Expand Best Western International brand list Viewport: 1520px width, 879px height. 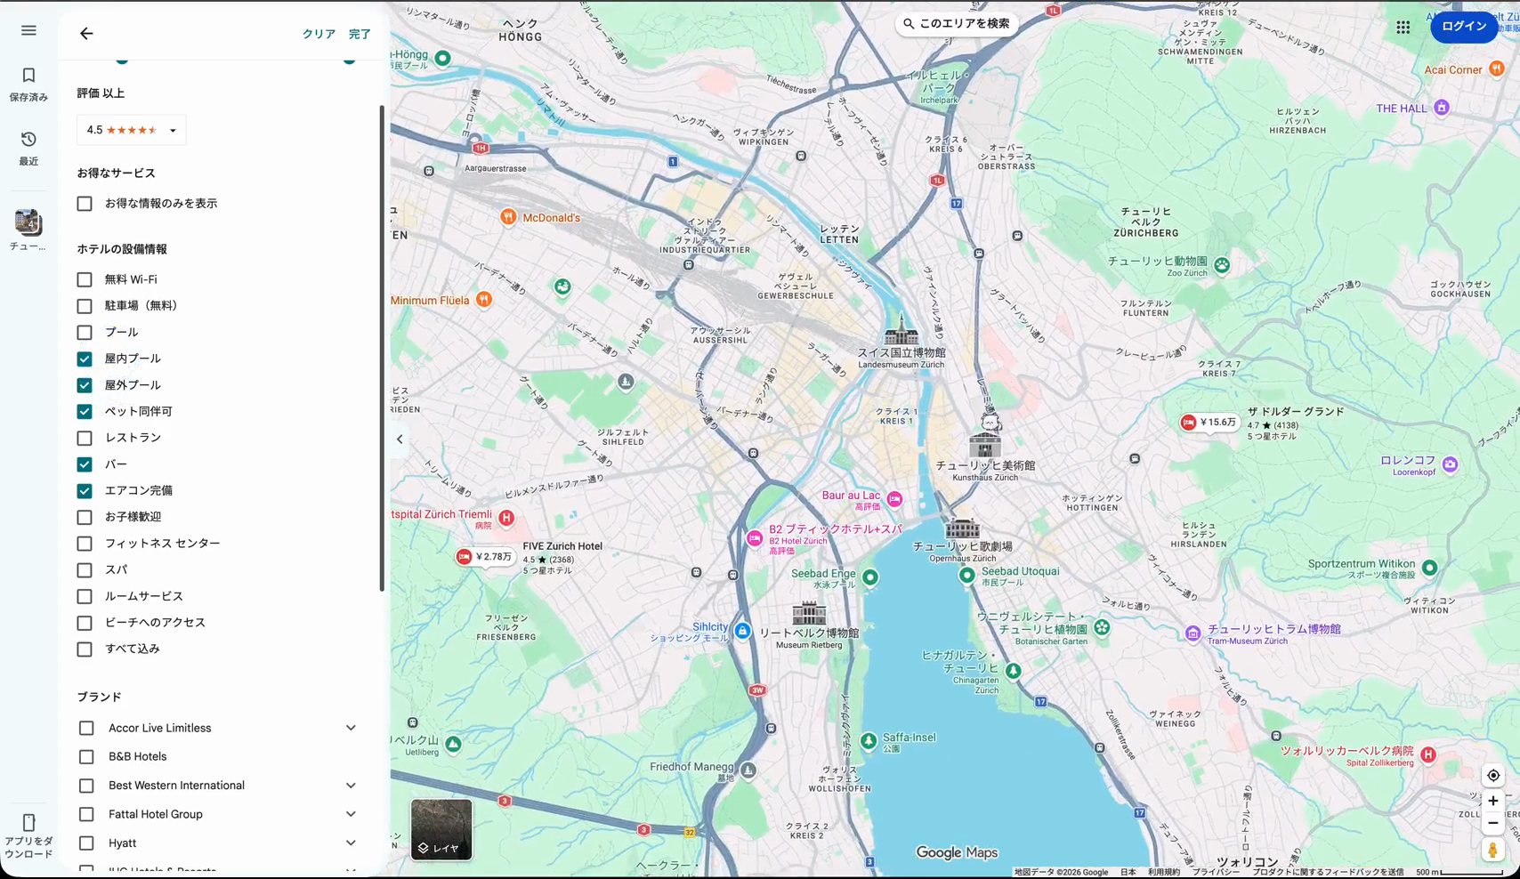click(351, 786)
